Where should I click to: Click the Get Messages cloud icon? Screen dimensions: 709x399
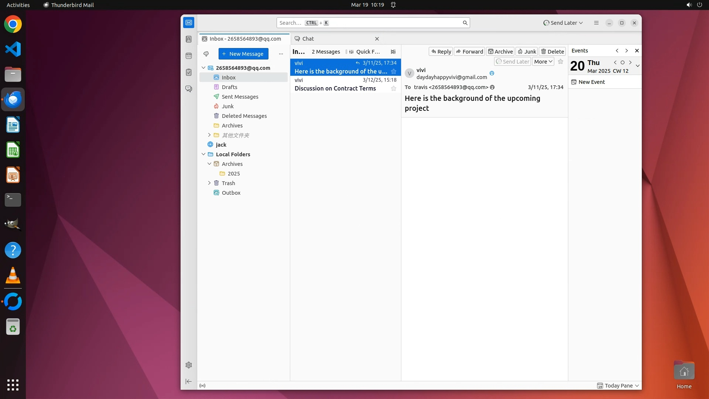[x=206, y=54]
